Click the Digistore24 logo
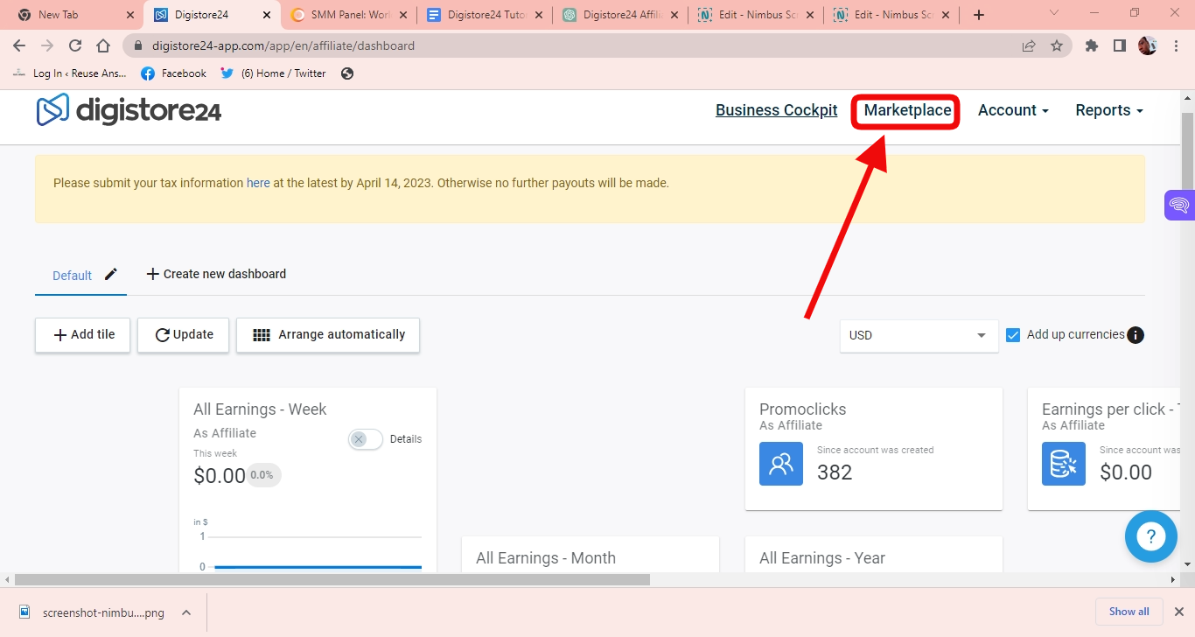 coord(129,110)
